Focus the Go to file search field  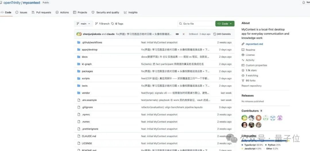196,24
